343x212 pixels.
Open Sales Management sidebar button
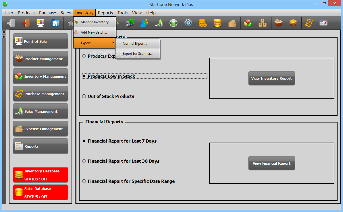pos(41,111)
